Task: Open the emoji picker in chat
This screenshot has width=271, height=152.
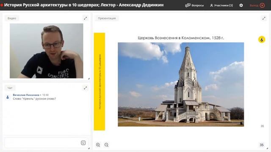Action: tap(83, 143)
